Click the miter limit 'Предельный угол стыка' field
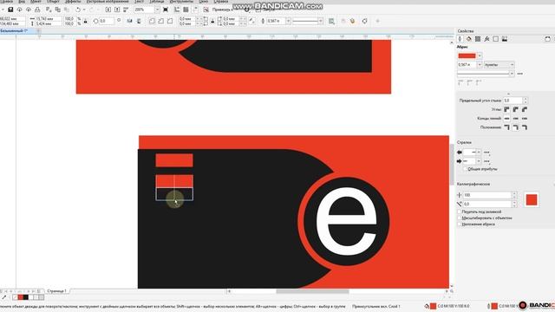 point(513,101)
